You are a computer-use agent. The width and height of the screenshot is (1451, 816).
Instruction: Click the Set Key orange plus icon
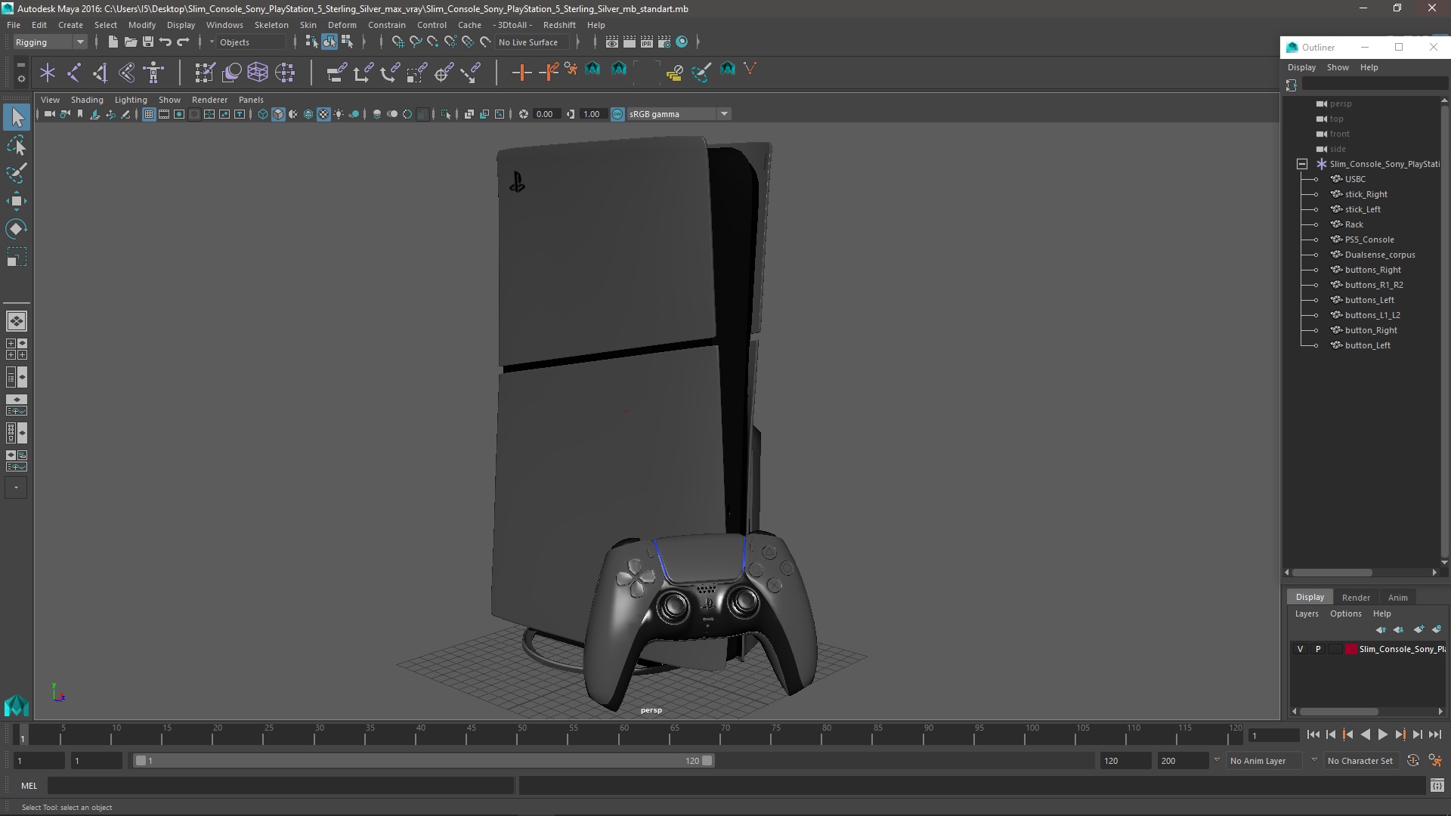click(521, 73)
